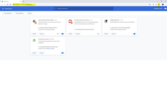Toggle Developer mode switch
Image resolution: width=167 pixels, height=104 pixels.
pos(165,9)
